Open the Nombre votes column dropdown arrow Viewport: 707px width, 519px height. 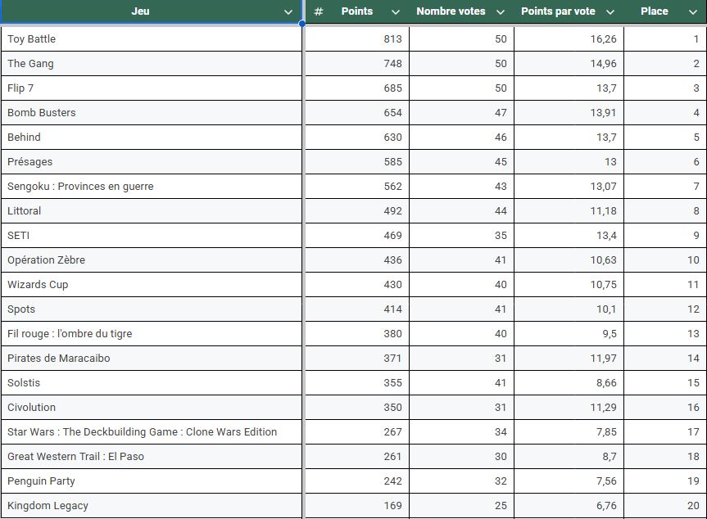[x=500, y=12]
